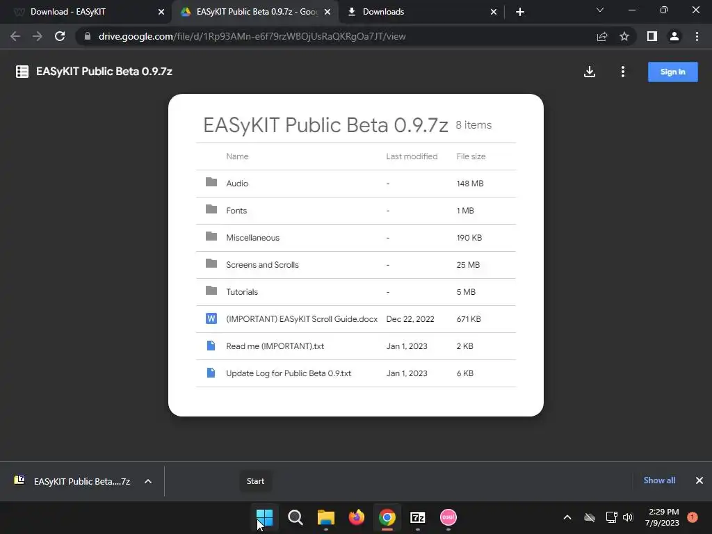Open volume control in system tray

coord(628,517)
